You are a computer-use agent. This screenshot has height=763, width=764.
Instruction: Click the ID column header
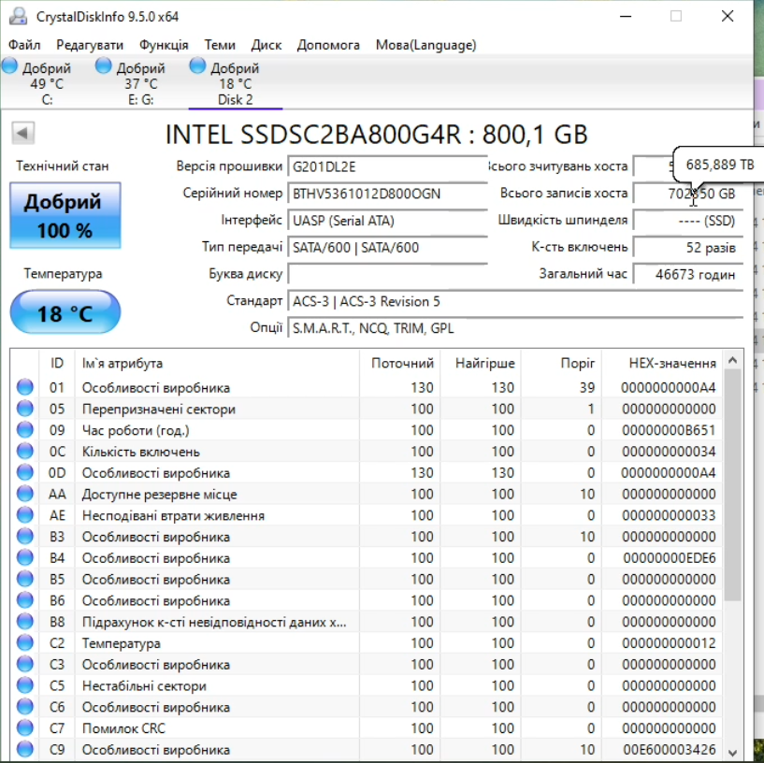click(x=56, y=363)
